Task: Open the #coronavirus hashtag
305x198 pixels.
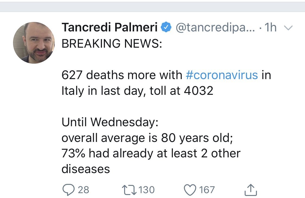Action: click(x=222, y=75)
